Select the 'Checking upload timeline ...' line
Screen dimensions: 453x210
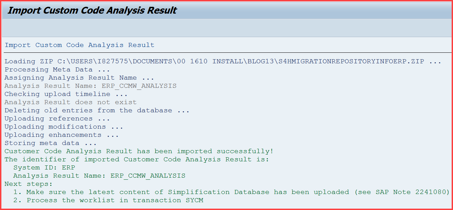[66, 94]
